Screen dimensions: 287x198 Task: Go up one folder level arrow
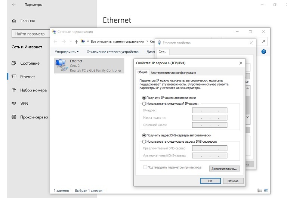tap(77, 41)
